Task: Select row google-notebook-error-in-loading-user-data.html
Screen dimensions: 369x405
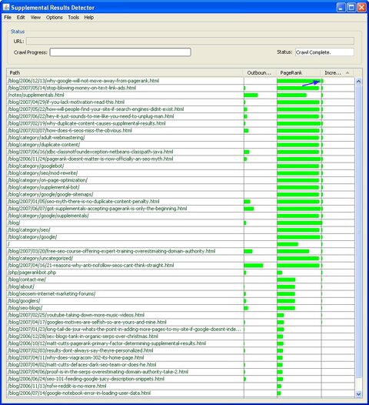Action: coord(181,393)
